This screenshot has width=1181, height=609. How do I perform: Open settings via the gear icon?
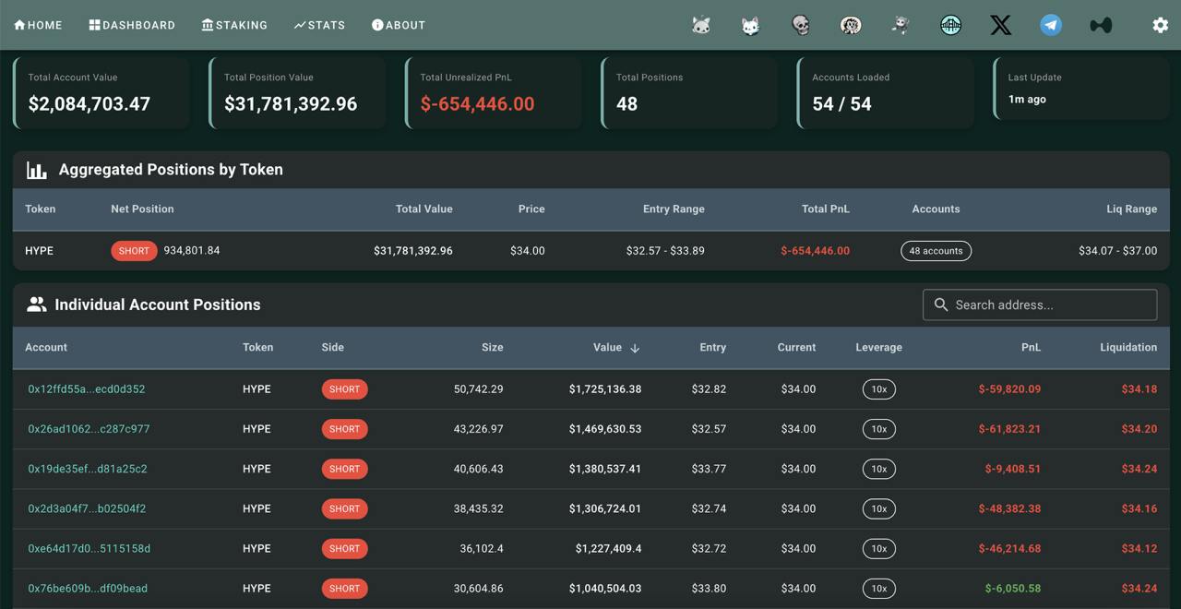pos(1160,25)
